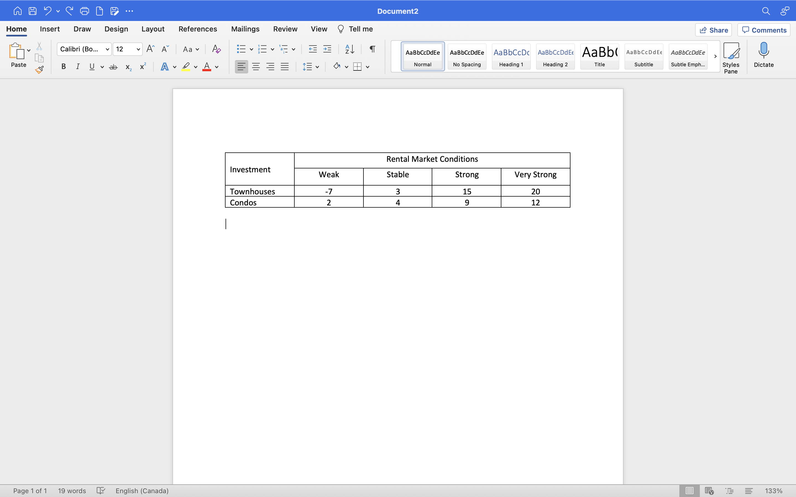Open the Comments button
The height and width of the screenshot is (497, 796).
coord(764,30)
